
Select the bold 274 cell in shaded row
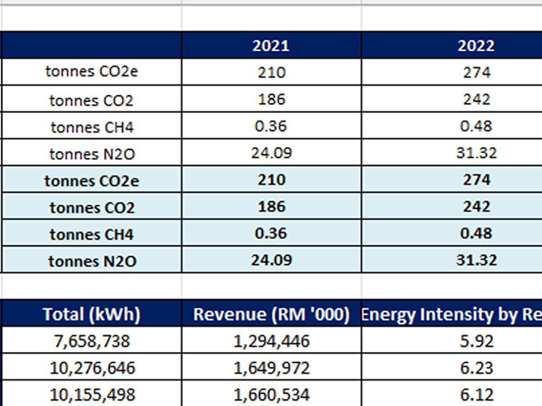[x=452, y=179]
